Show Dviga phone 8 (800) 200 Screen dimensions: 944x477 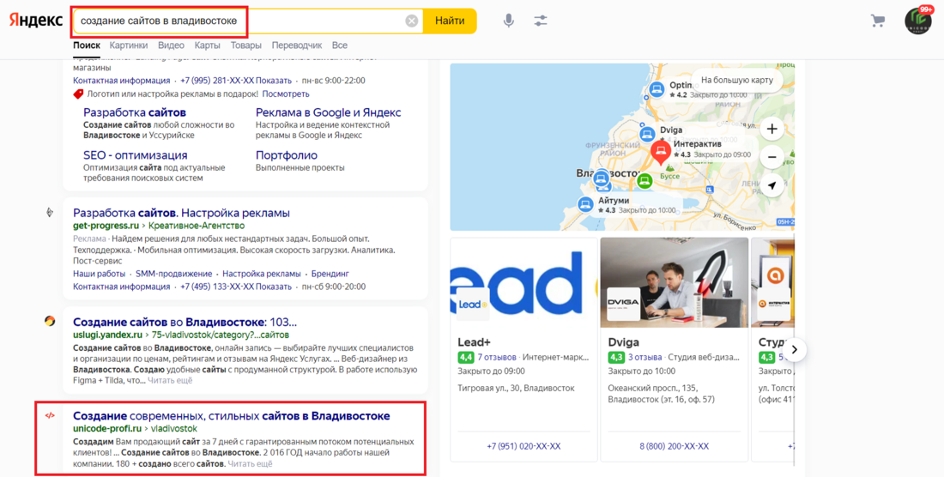pyautogui.click(x=675, y=446)
